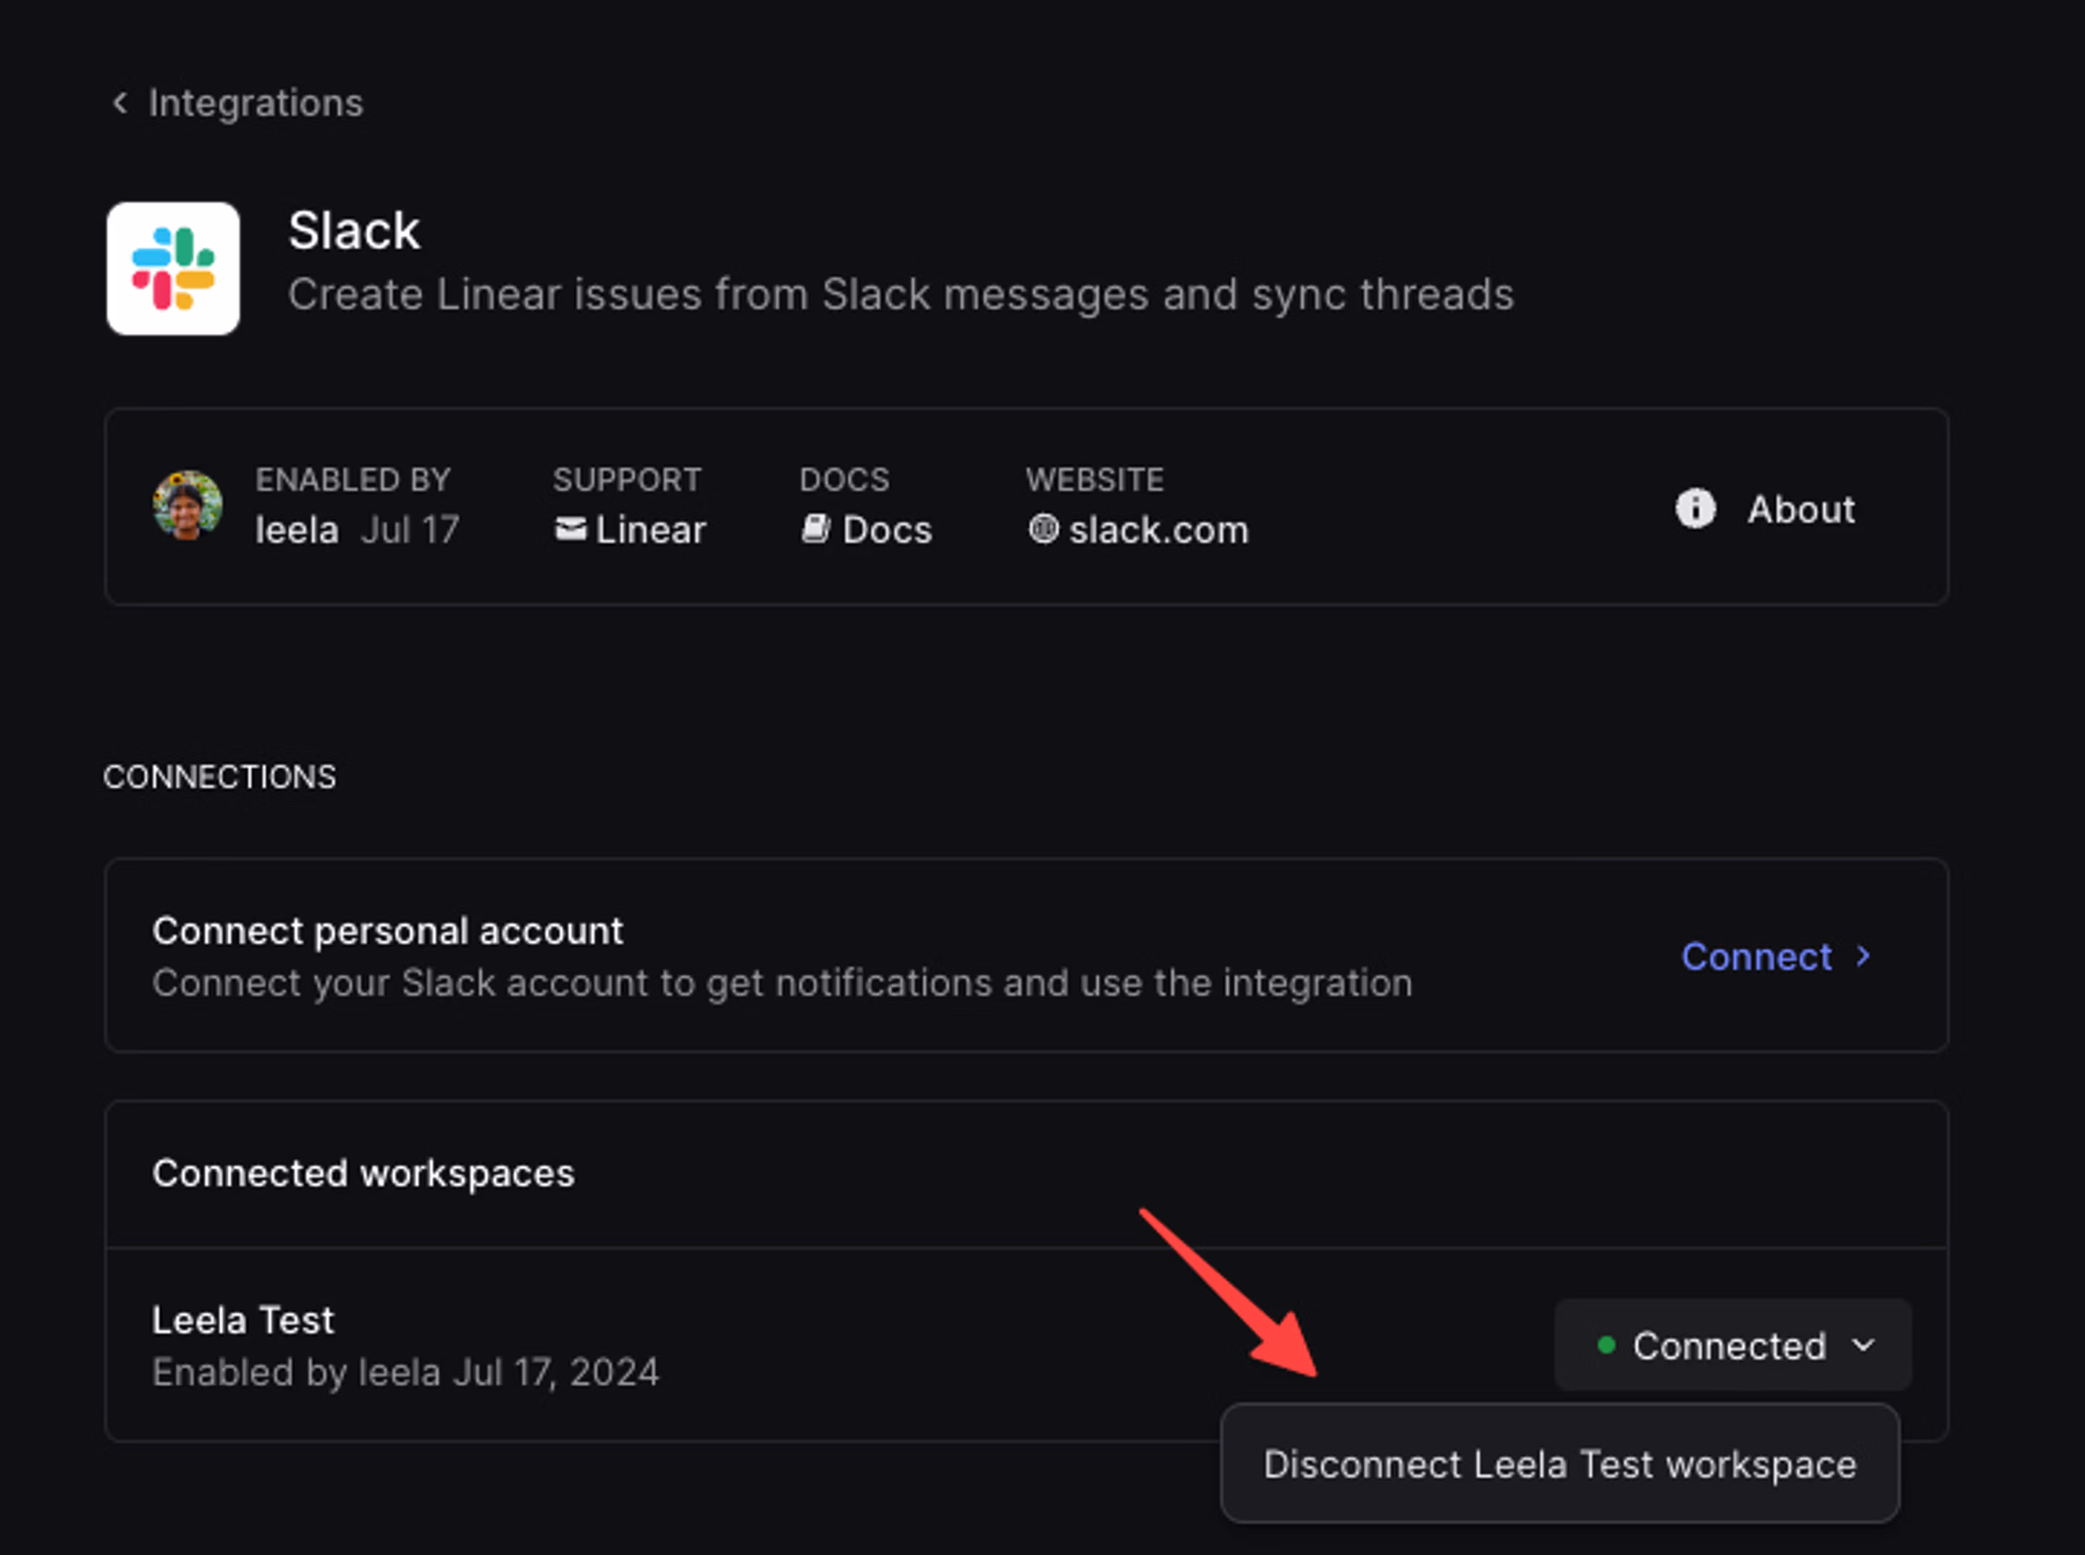The image size is (2085, 1555).
Task: Visit the slack.com website link
Action: coord(1137,530)
